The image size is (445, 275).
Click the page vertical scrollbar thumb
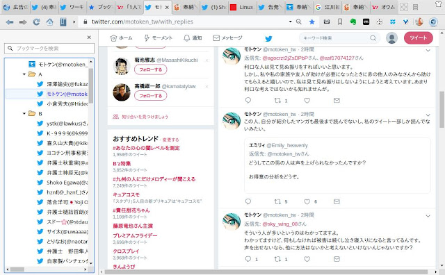[442, 110]
